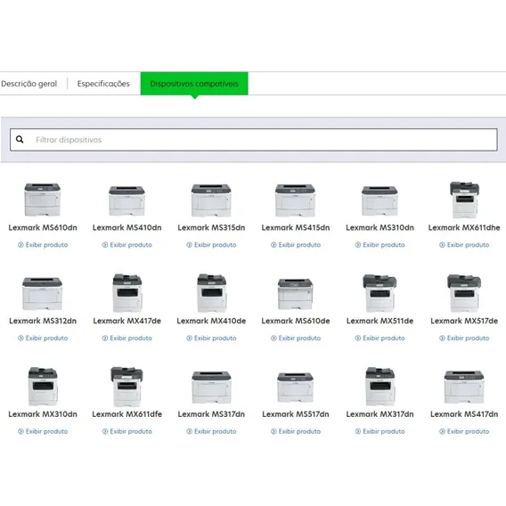Select the Lexmark MS312dn name text
This screenshot has width=506, height=506.
pyautogui.click(x=43, y=321)
